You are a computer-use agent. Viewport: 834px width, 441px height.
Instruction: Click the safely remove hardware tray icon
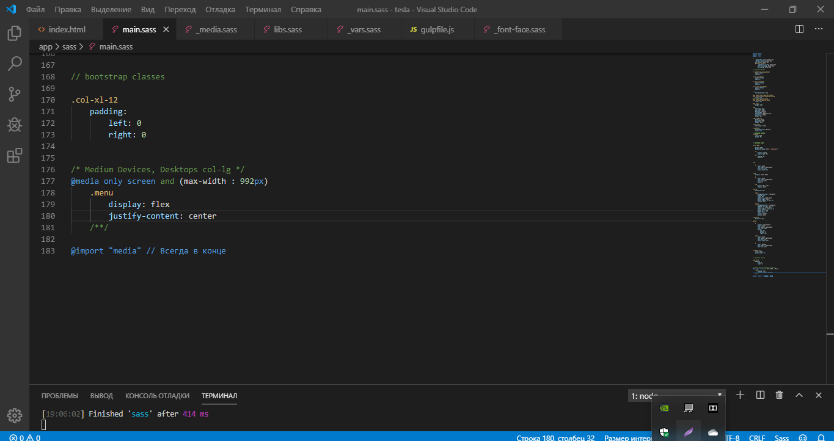point(689,408)
